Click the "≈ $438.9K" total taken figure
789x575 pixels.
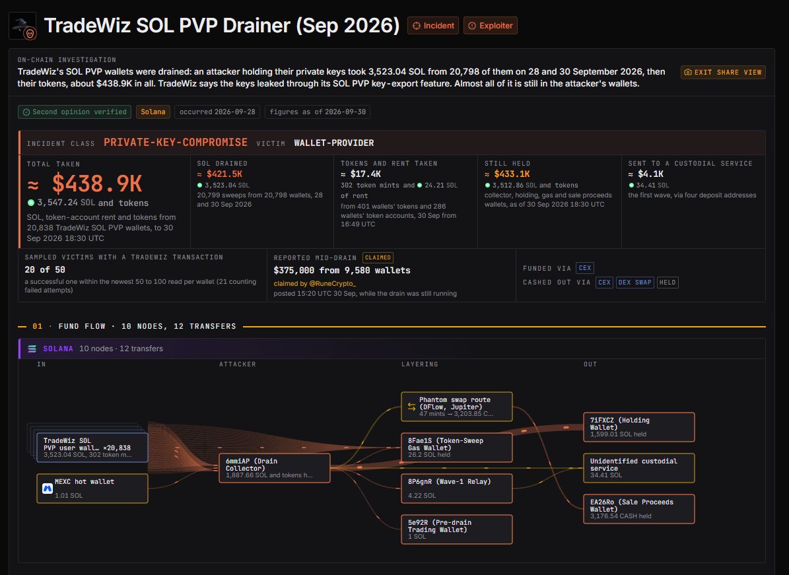pos(85,184)
